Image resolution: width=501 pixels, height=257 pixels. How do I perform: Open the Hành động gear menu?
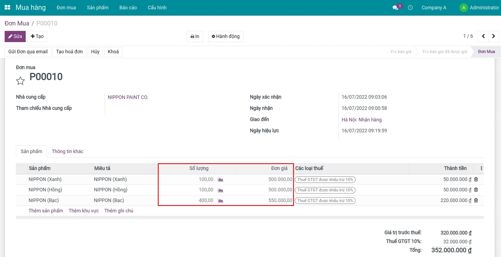(225, 36)
